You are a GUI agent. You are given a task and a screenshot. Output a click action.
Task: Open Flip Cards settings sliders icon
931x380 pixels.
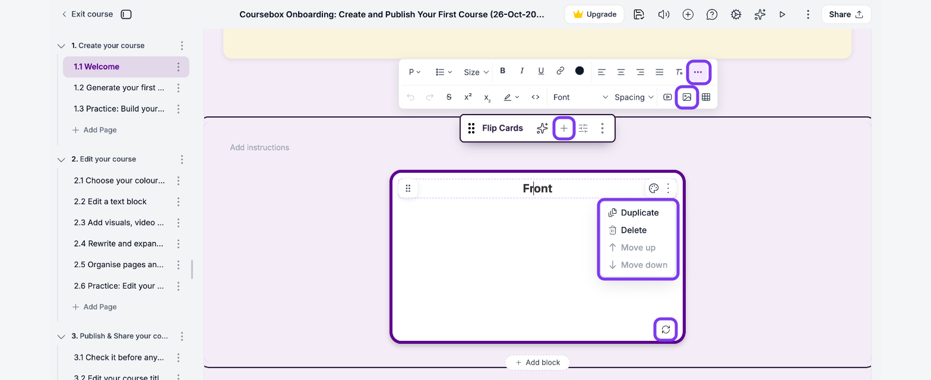584,128
